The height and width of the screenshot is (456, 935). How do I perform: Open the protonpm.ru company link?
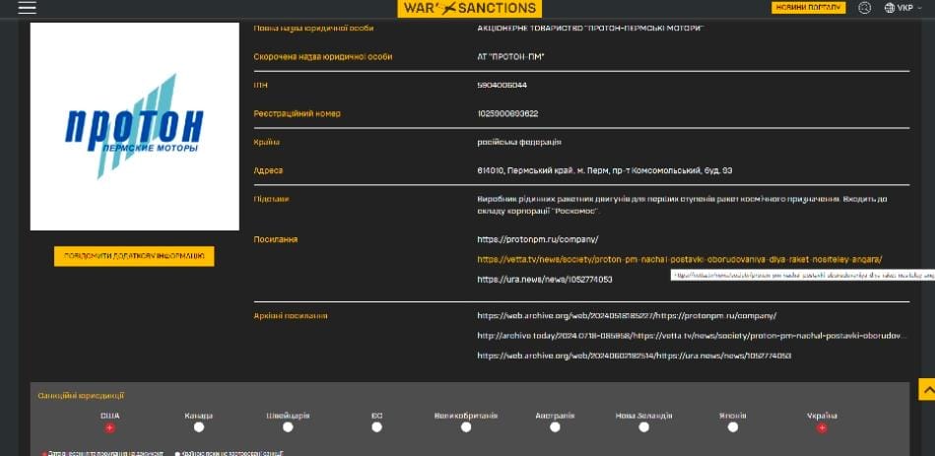click(x=537, y=239)
